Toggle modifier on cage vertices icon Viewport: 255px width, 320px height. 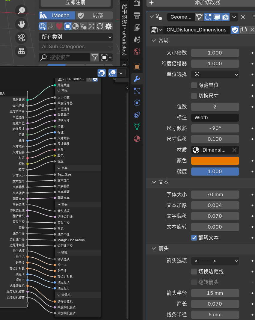(x=199, y=17)
